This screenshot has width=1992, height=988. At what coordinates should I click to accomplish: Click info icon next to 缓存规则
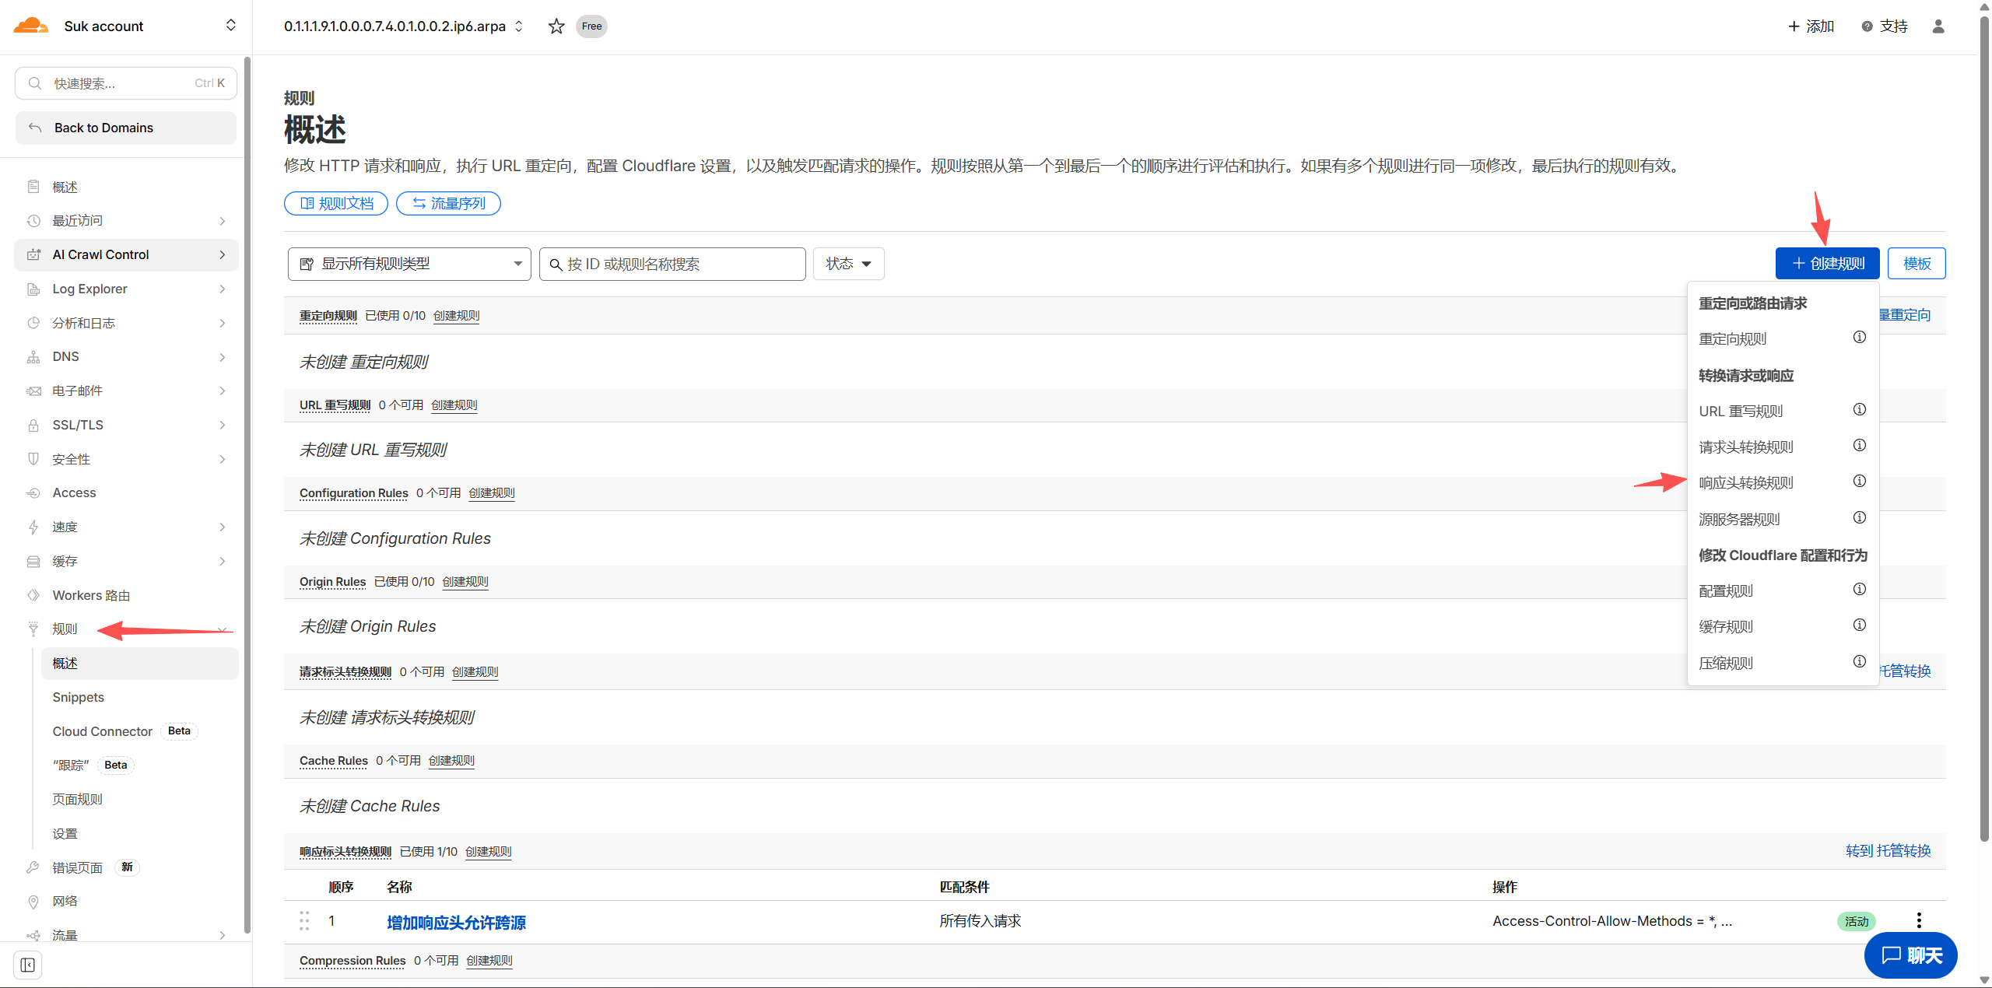click(x=1860, y=625)
